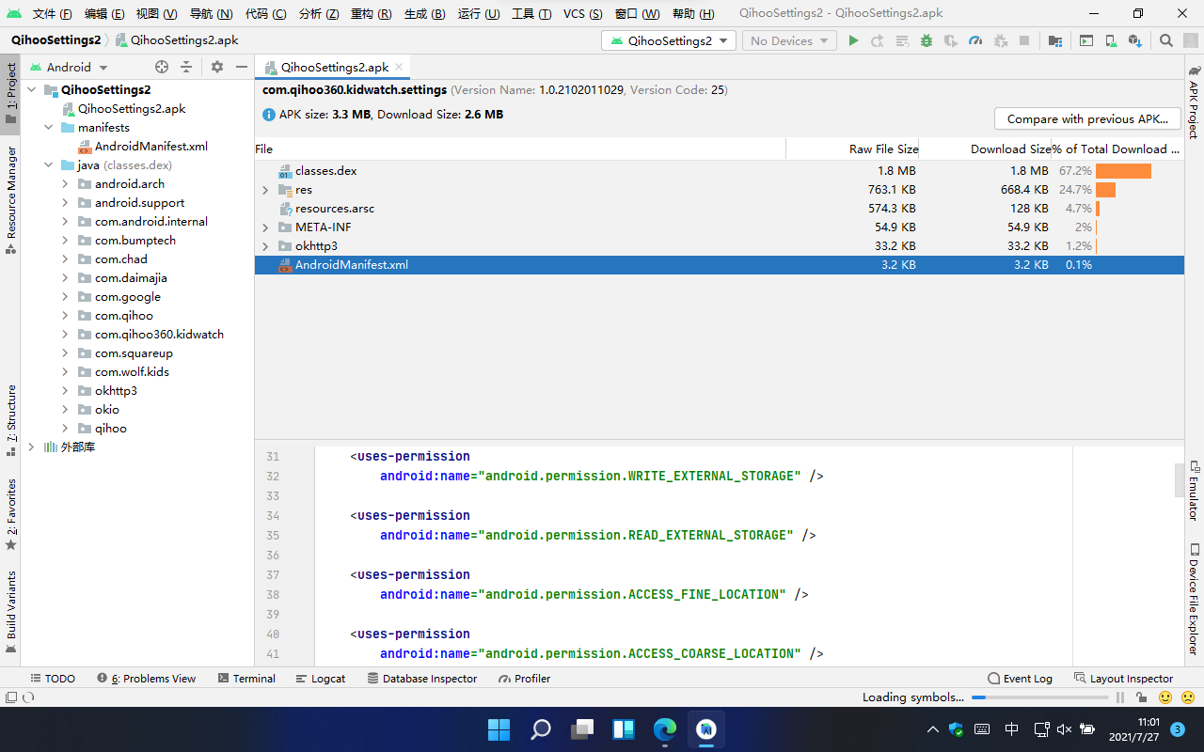Click Select Opened File target icon

coord(162,67)
